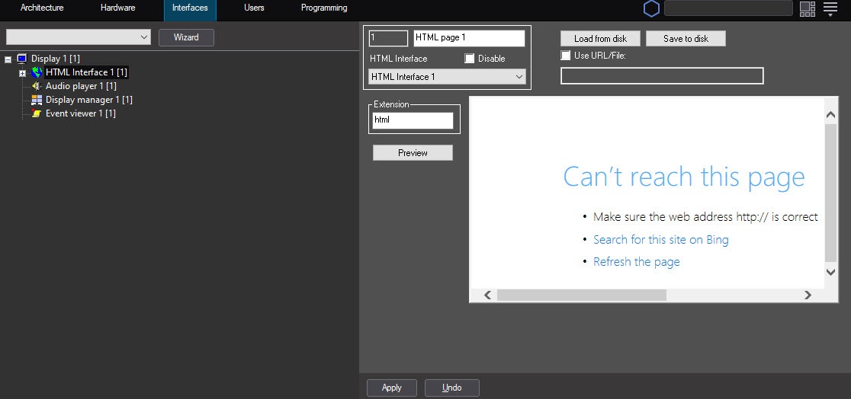Click the layout grid icon at top right

tap(808, 8)
